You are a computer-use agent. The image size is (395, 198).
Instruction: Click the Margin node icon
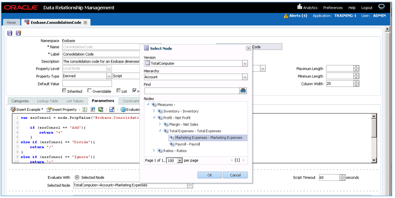[166, 125]
